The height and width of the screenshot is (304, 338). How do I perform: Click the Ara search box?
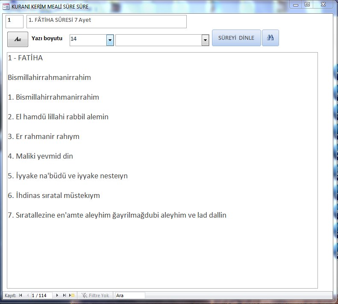tap(130, 295)
